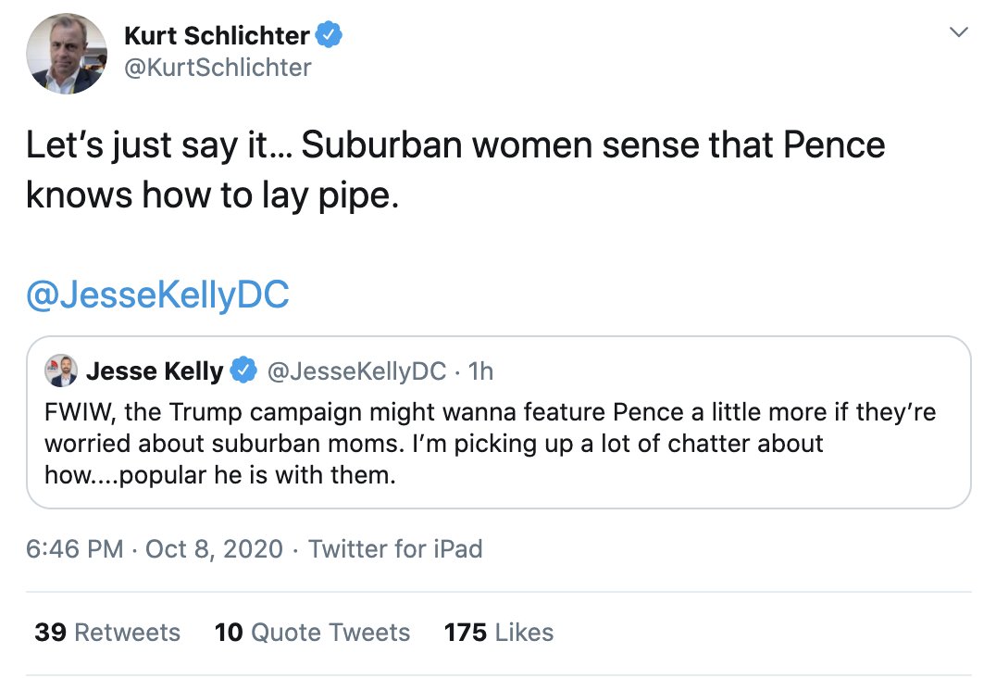Click the word Retweets in stats row
This screenshot has width=996, height=678.
[x=127, y=633]
